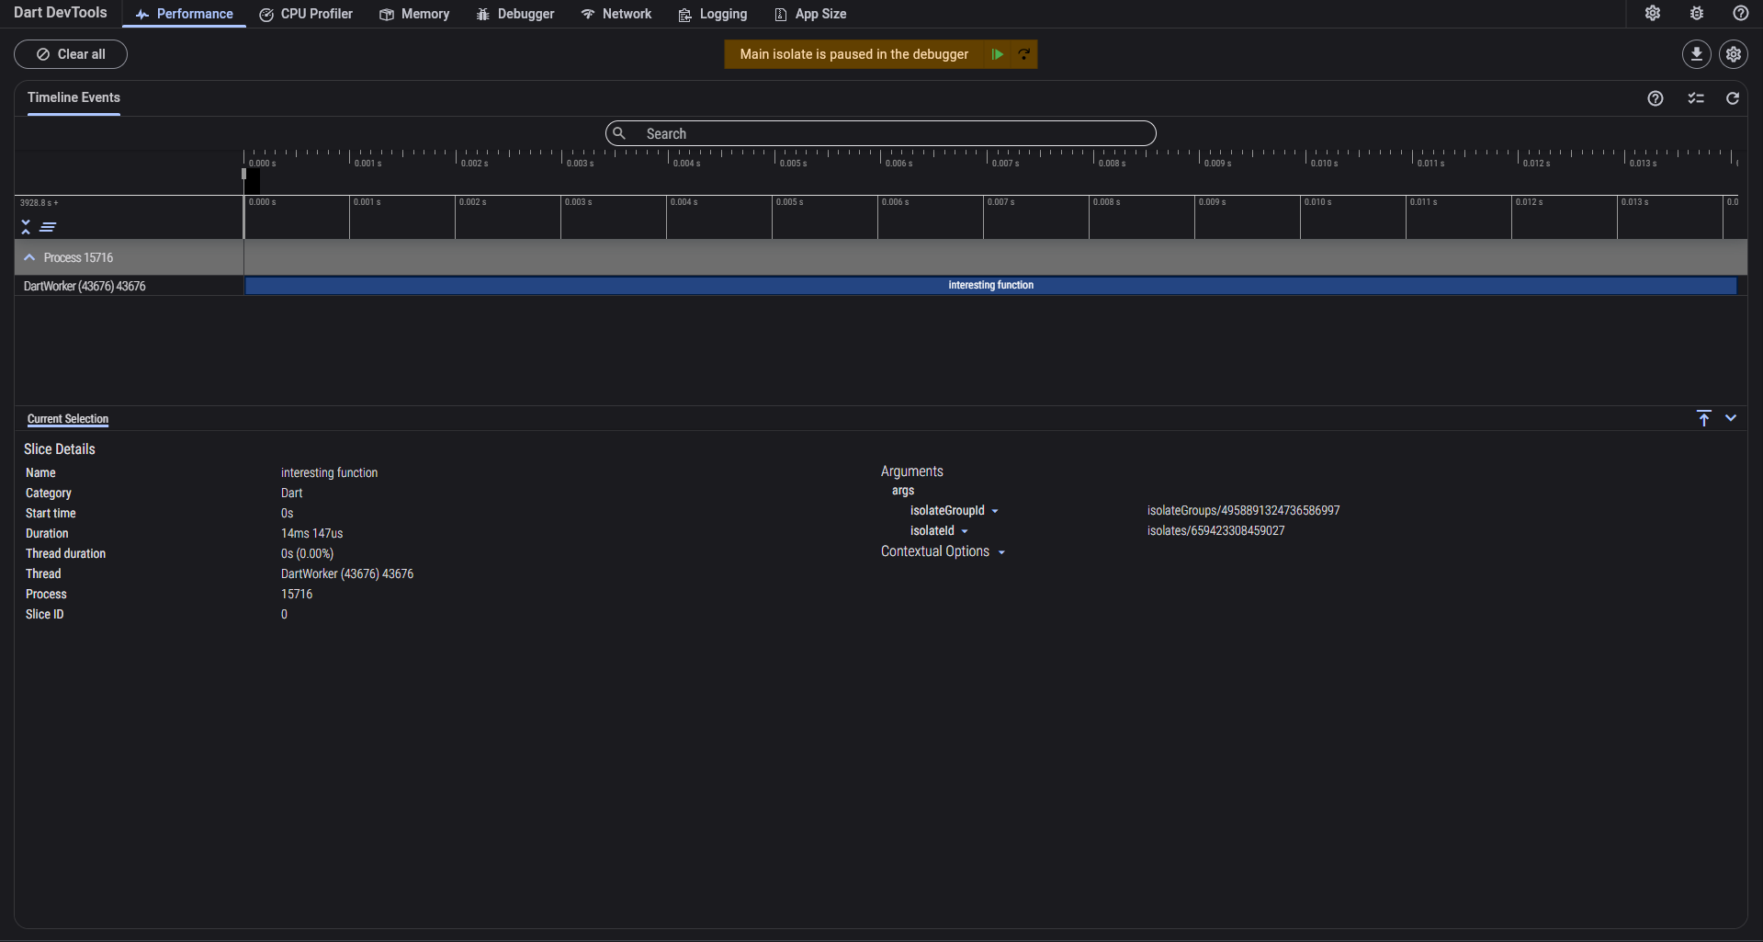The width and height of the screenshot is (1763, 942).
Task: Select the DartWorker (43676) 43676 track
Action: (x=85, y=286)
